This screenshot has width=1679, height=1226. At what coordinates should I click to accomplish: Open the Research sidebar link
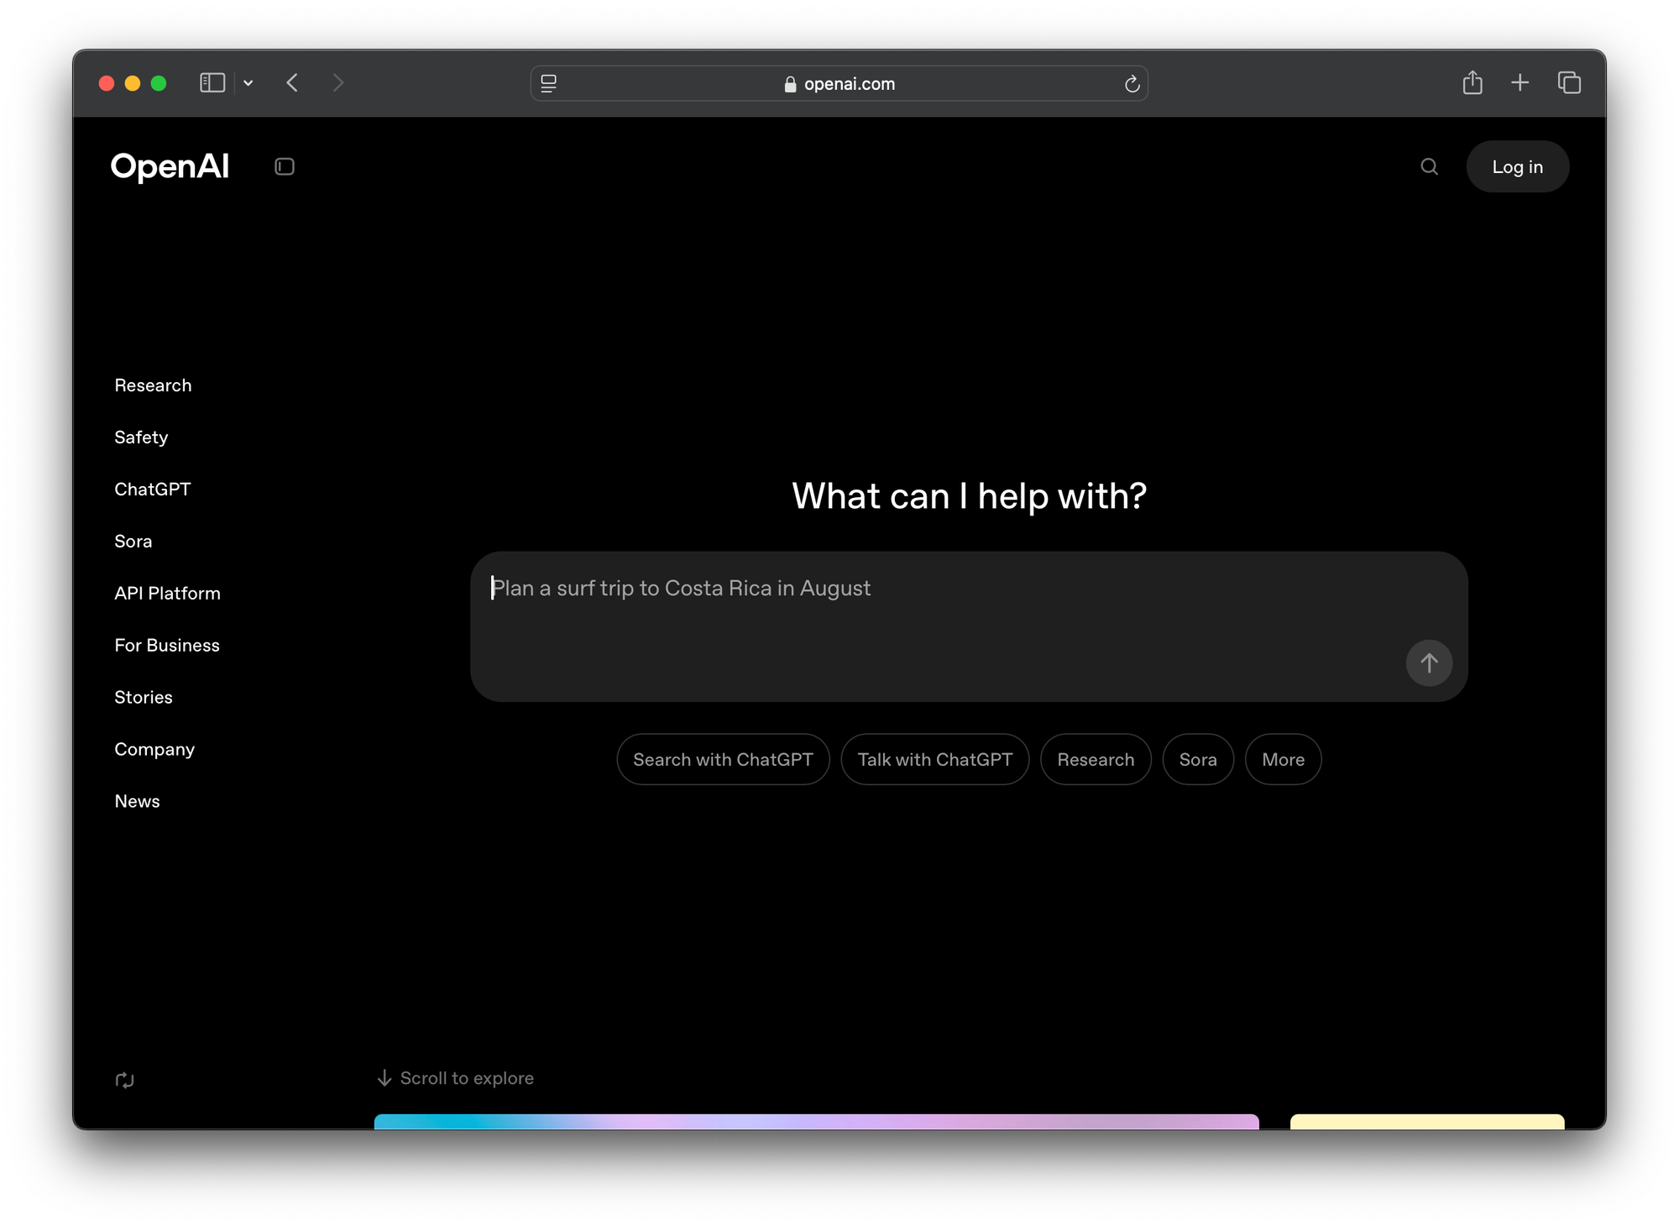153,385
